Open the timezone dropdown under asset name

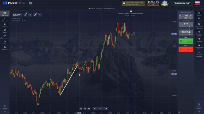[x=24, y=20]
